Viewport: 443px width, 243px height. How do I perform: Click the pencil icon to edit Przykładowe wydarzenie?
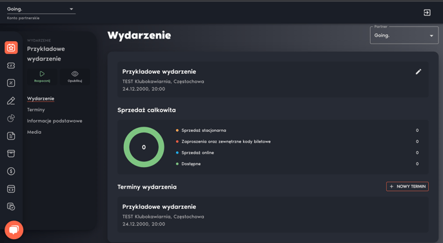tap(418, 72)
